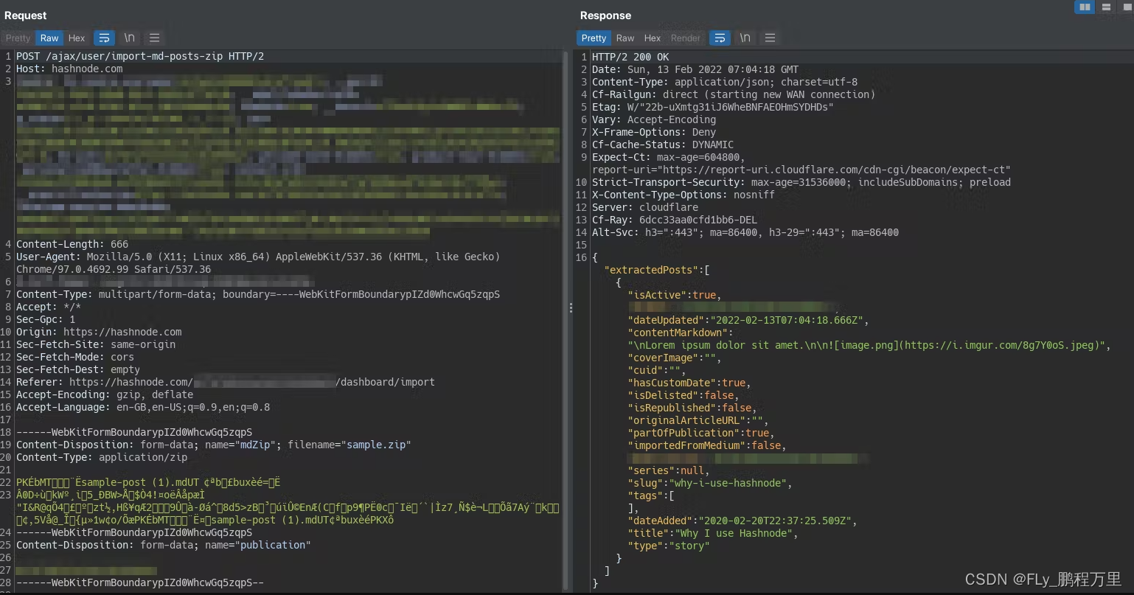Select the side-by-side layout icon top right
The height and width of the screenshot is (595, 1134).
(x=1084, y=7)
